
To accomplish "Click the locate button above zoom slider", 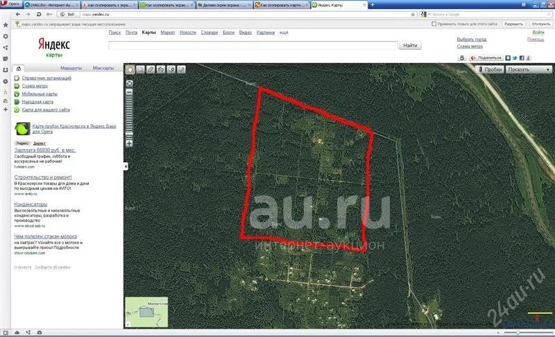I will (130, 83).
